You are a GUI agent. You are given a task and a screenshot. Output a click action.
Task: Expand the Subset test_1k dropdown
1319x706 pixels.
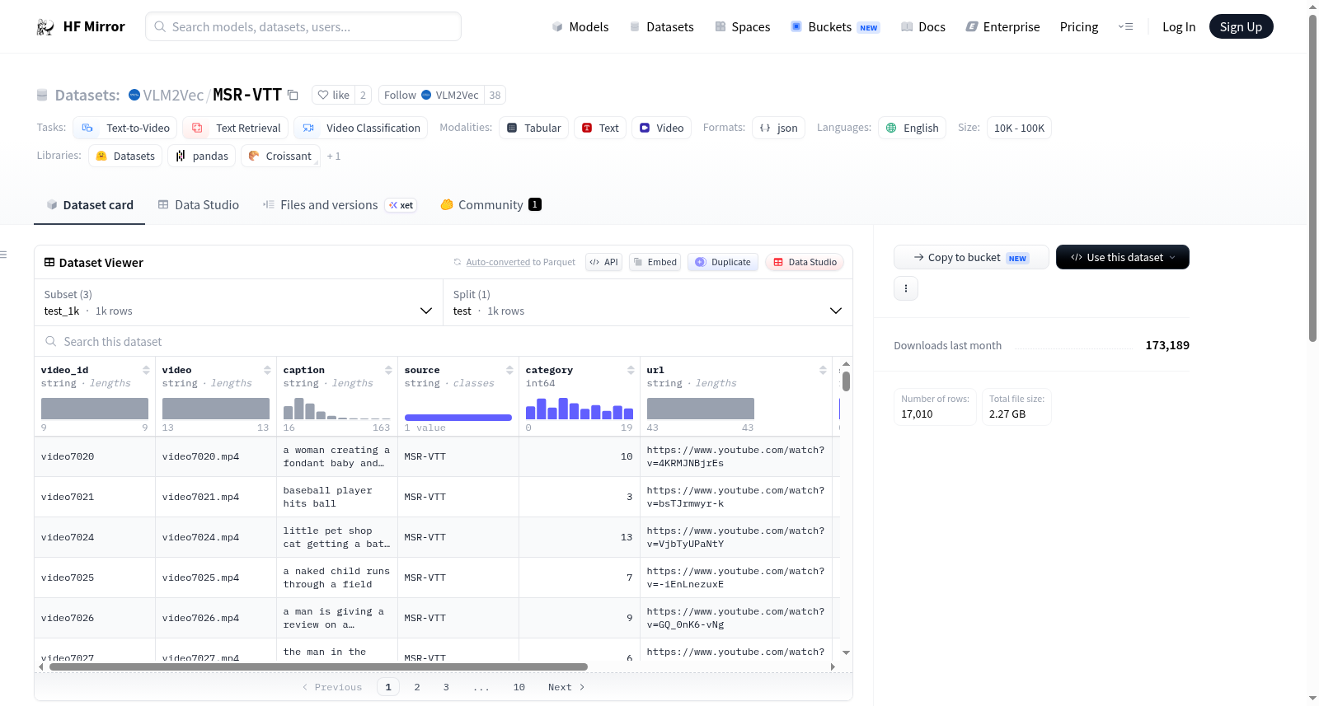(x=238, y=302)
